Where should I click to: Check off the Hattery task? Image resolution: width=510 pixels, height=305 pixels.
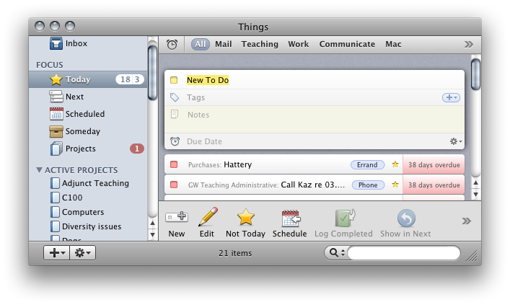coord(174,164)
